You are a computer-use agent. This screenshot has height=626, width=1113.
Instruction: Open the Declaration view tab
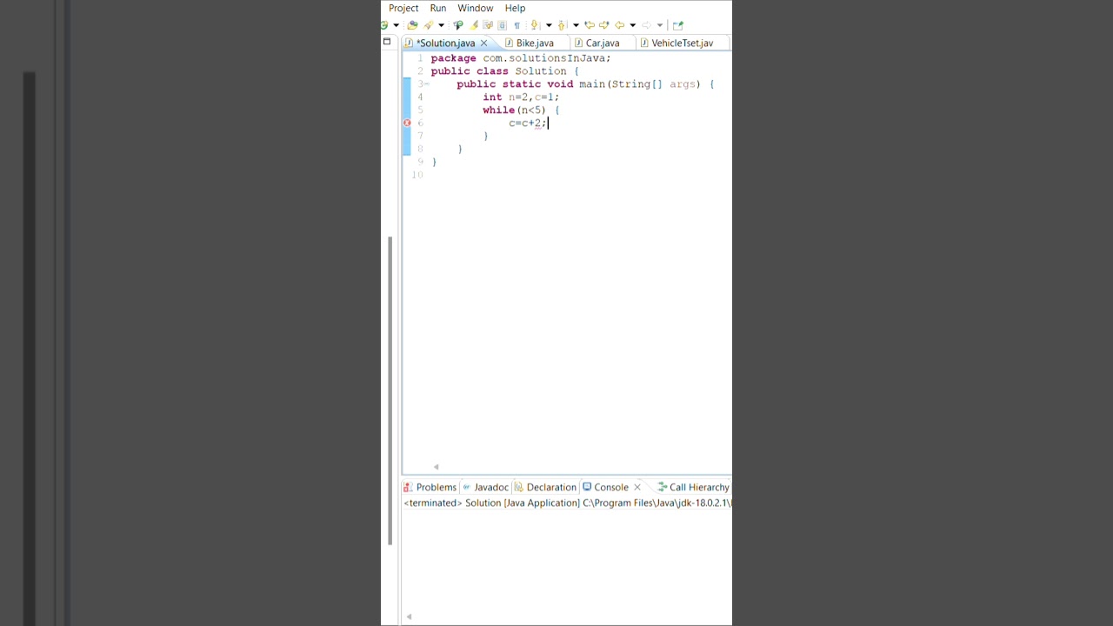click(x=545, y=487)
